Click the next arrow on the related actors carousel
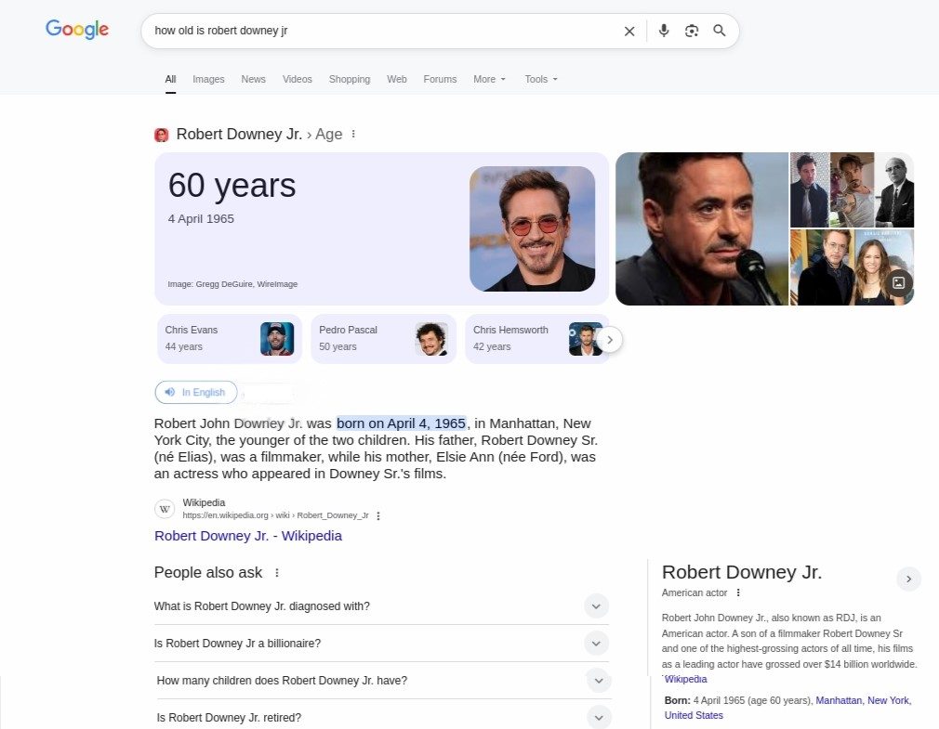The height and width of the screenshot is (729, 939). (610, 339)
